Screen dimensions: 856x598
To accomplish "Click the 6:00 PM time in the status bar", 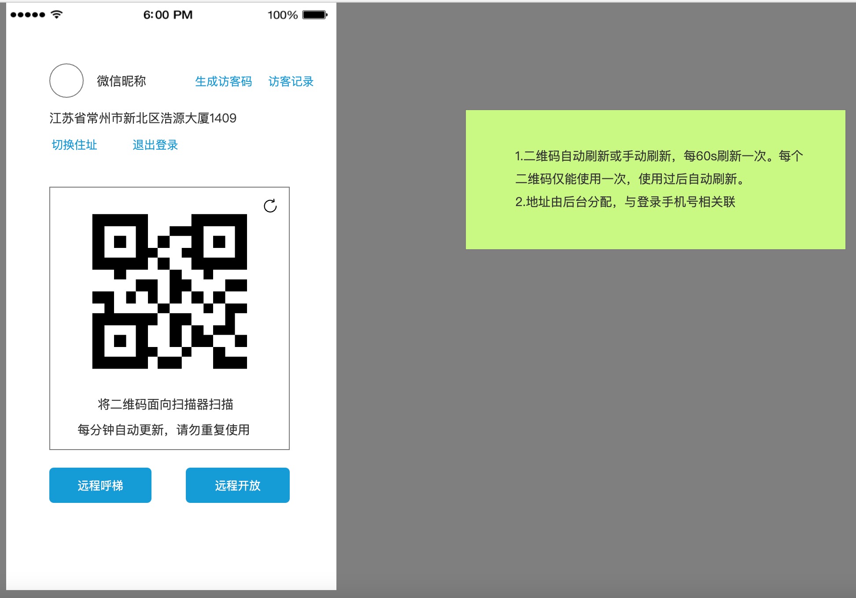I will click(168, 15).
